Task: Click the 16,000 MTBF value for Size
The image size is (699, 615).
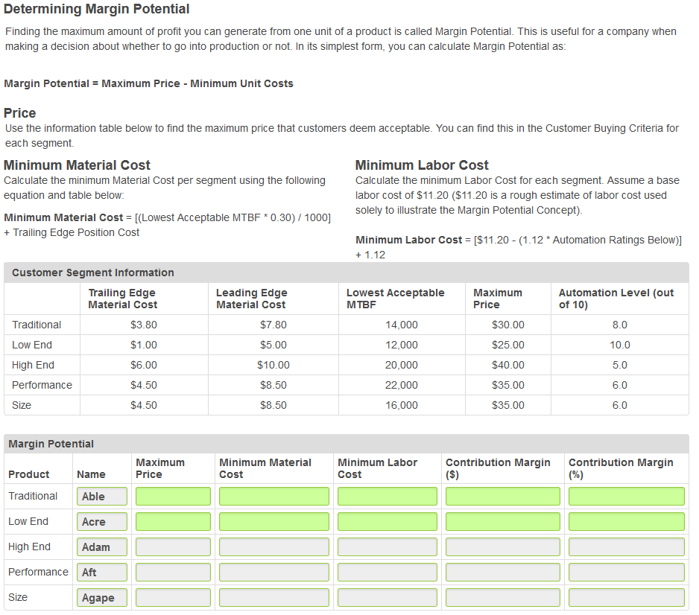Action: (402, 405)
